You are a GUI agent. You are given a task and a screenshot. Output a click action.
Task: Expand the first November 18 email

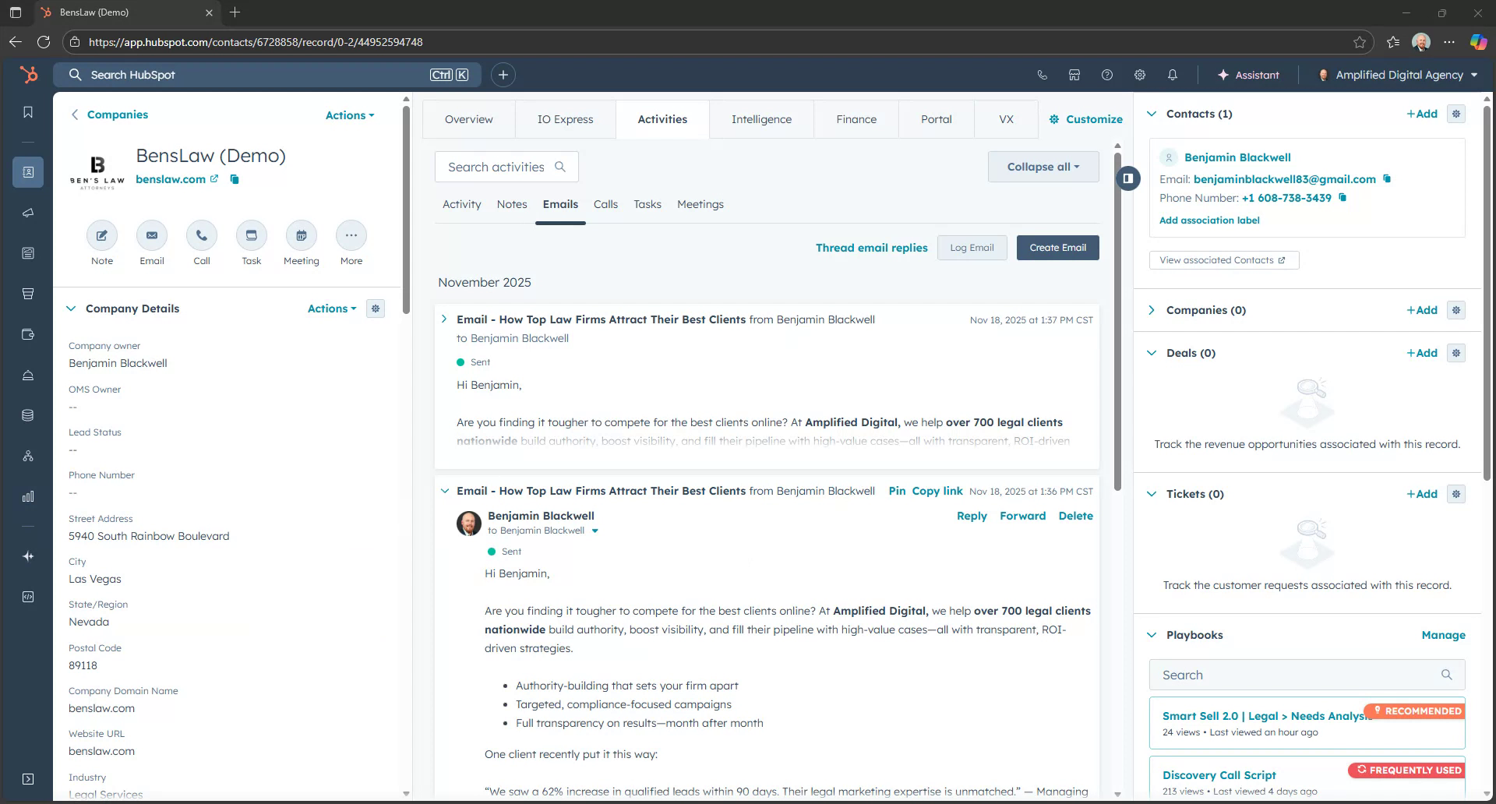[444, 319]
